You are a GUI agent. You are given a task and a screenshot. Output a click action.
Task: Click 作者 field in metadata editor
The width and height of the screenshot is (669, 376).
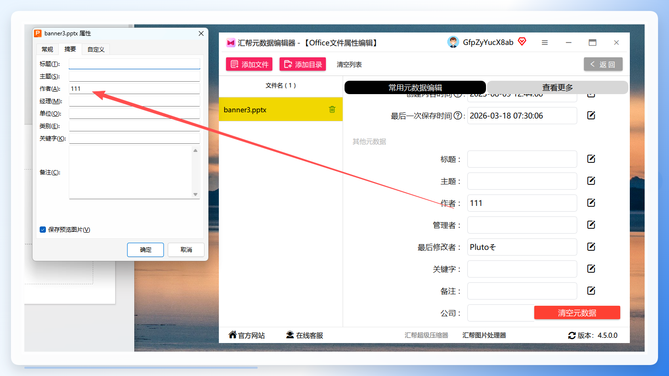coord(522,203)
